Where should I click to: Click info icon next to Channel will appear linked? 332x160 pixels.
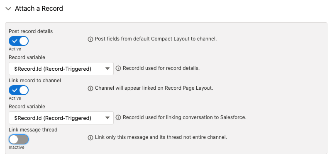(90, 88)
